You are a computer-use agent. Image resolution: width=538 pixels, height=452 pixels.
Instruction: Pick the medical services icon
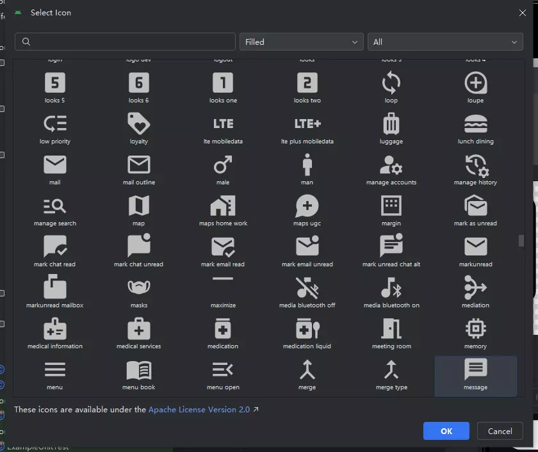(138, 329)
